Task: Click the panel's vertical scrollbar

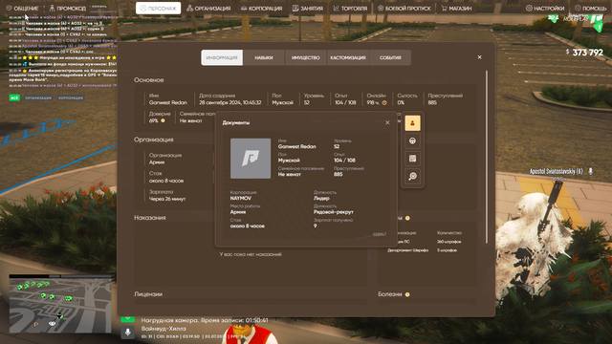Action: (487, 157)
